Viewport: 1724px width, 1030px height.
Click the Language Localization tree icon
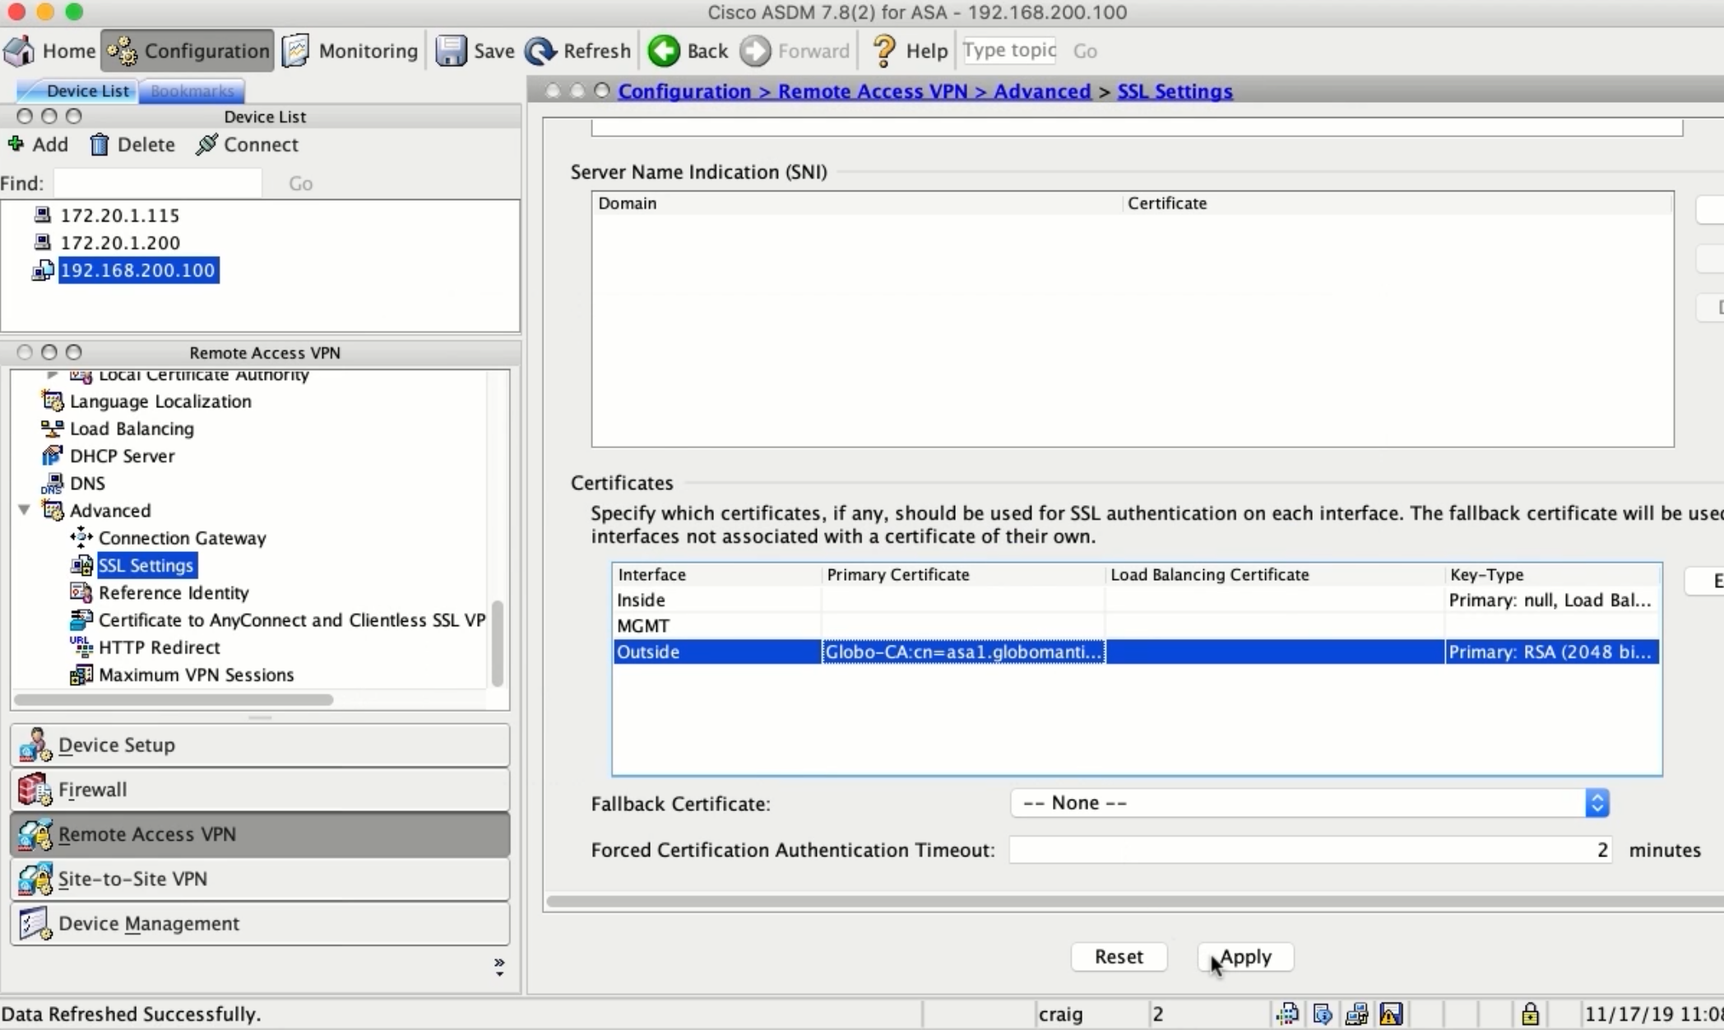(53, 401)
